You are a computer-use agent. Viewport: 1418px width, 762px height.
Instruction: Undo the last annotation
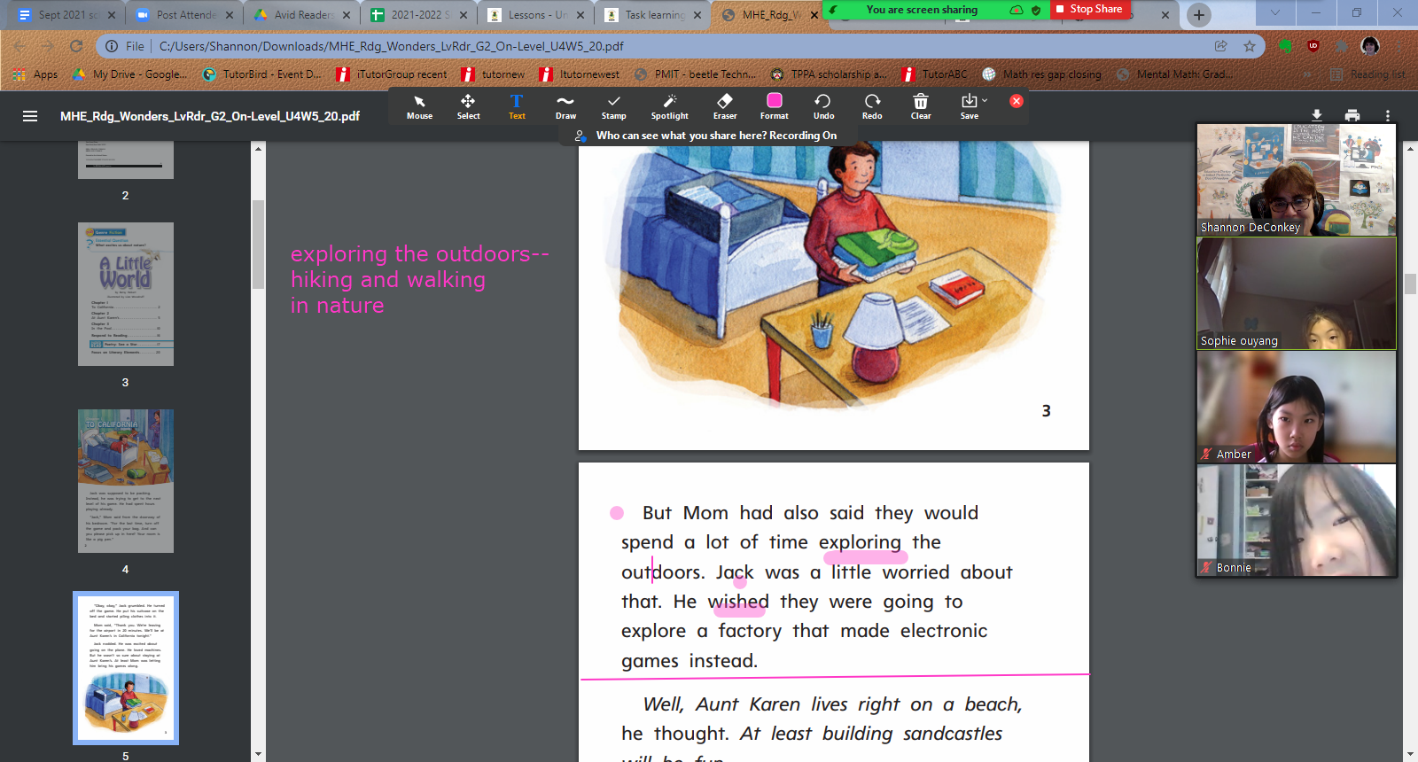coord(823,106)
